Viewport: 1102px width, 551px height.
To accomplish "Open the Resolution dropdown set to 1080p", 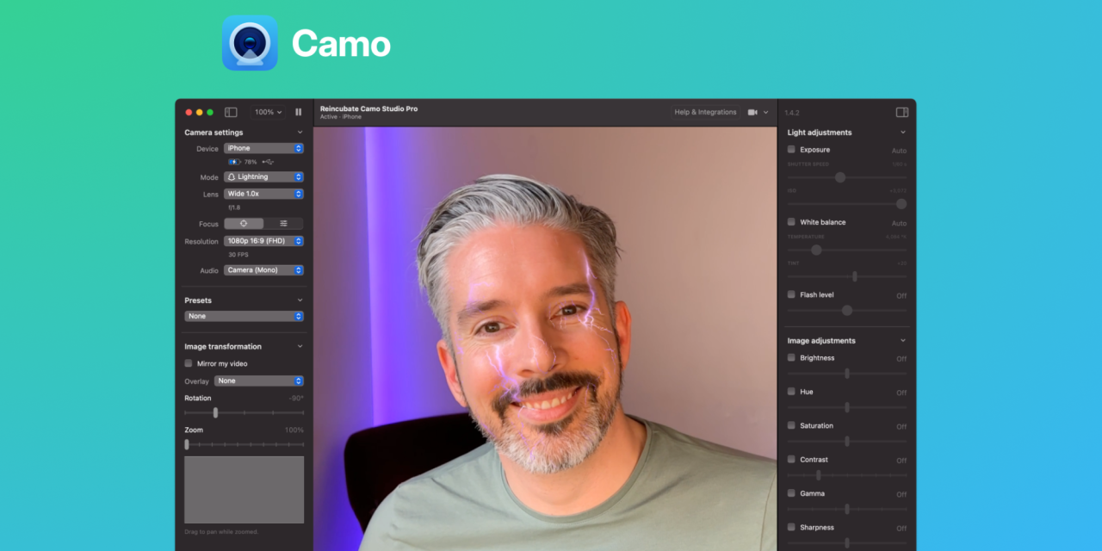I will click(x=263, y=241).
